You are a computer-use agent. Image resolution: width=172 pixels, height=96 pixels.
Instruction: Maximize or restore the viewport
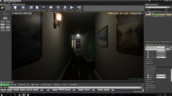pos(143,13)
